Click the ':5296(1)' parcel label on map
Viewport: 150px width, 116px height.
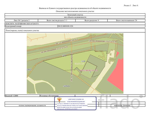pyautogui.click(x=67, y=86)
